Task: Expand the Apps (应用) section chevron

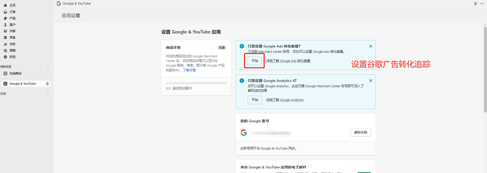Action: coord(48,94)
